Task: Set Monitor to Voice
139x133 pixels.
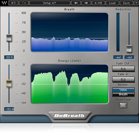Action: 123,90
